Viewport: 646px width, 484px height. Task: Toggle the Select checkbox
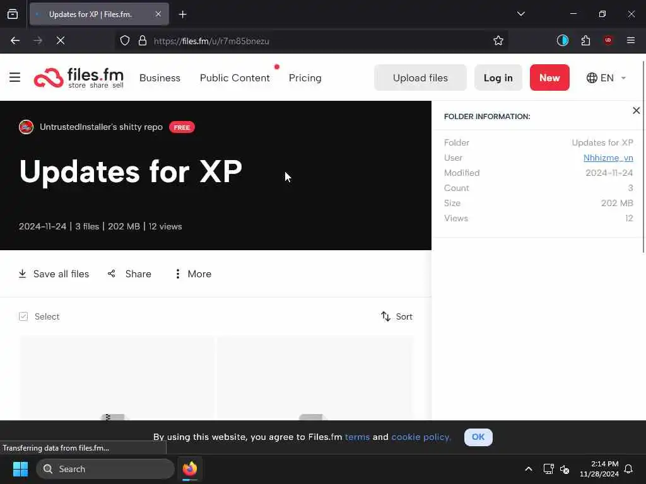[23, 316]
